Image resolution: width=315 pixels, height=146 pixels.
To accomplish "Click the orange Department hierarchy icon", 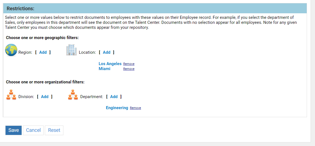I will [x=73, y=95].
